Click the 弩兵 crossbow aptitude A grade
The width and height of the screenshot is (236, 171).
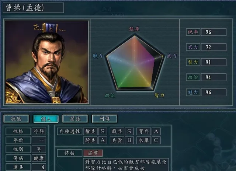pos(156,132)
